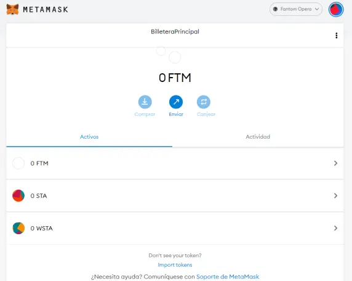Expand FTM row with chevron arrow

(335, 163)
